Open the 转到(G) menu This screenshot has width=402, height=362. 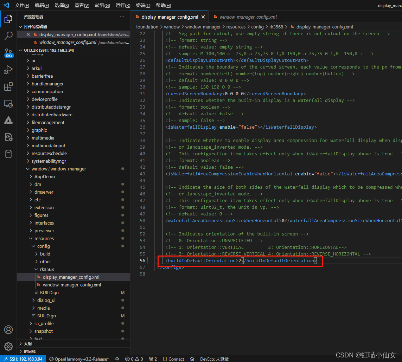103,5
